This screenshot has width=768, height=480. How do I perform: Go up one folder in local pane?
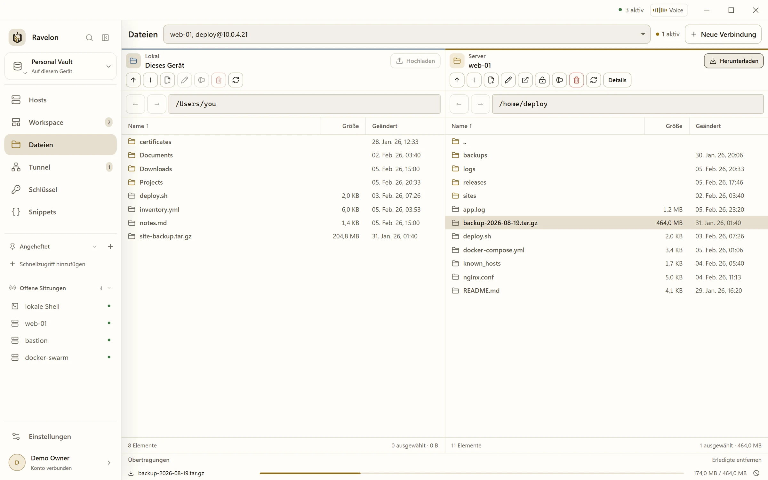[x=133, y=80]
